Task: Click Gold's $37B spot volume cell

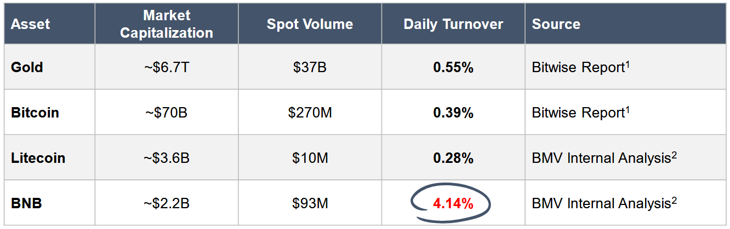Action: pos(310,67)
